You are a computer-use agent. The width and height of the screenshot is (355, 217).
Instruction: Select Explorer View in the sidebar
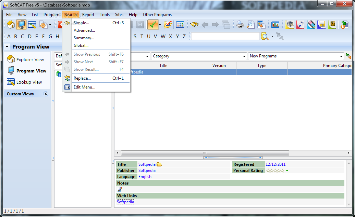(x=26, y=59)
